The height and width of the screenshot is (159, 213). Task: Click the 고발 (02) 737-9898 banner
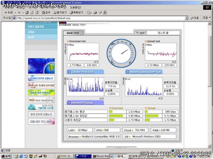pos(41,122)
